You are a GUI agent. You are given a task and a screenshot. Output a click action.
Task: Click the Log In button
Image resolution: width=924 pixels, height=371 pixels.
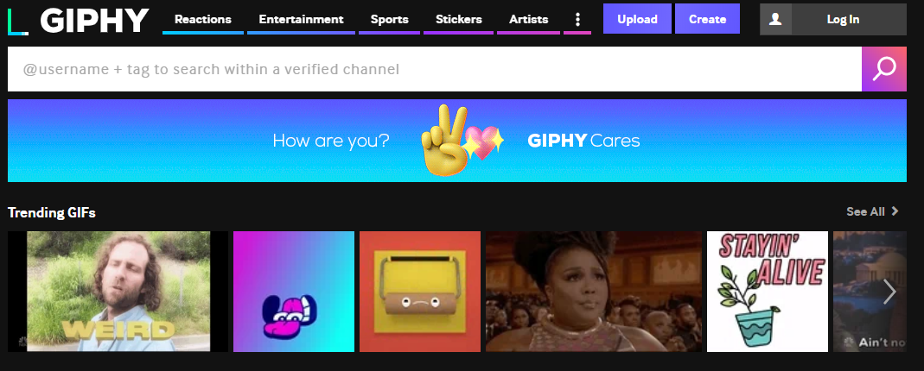pyautogui.click(x=843, y=19)
